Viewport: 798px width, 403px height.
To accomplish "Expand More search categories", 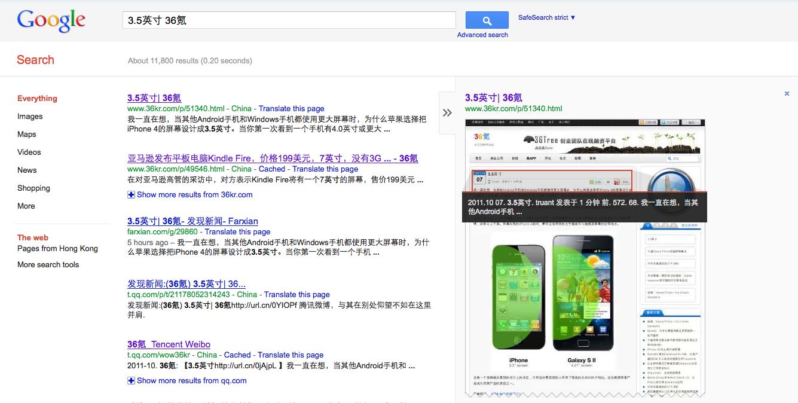I will pos(26,206).
